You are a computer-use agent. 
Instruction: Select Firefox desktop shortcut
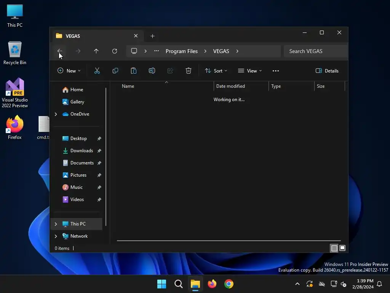[15, 127]
